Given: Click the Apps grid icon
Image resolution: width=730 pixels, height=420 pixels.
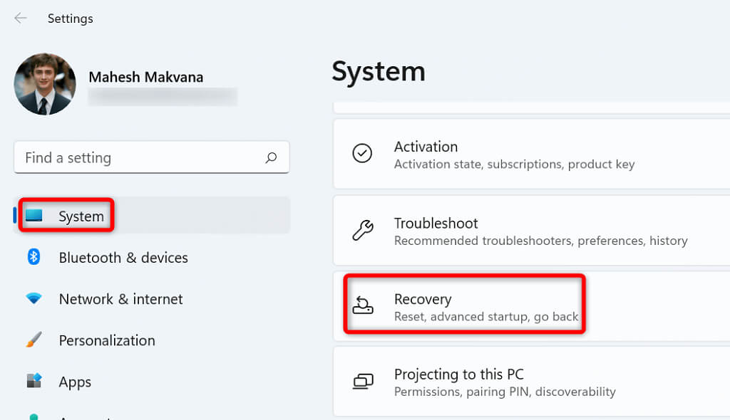Looking at the screenshot, I should [x=34, y=382].
